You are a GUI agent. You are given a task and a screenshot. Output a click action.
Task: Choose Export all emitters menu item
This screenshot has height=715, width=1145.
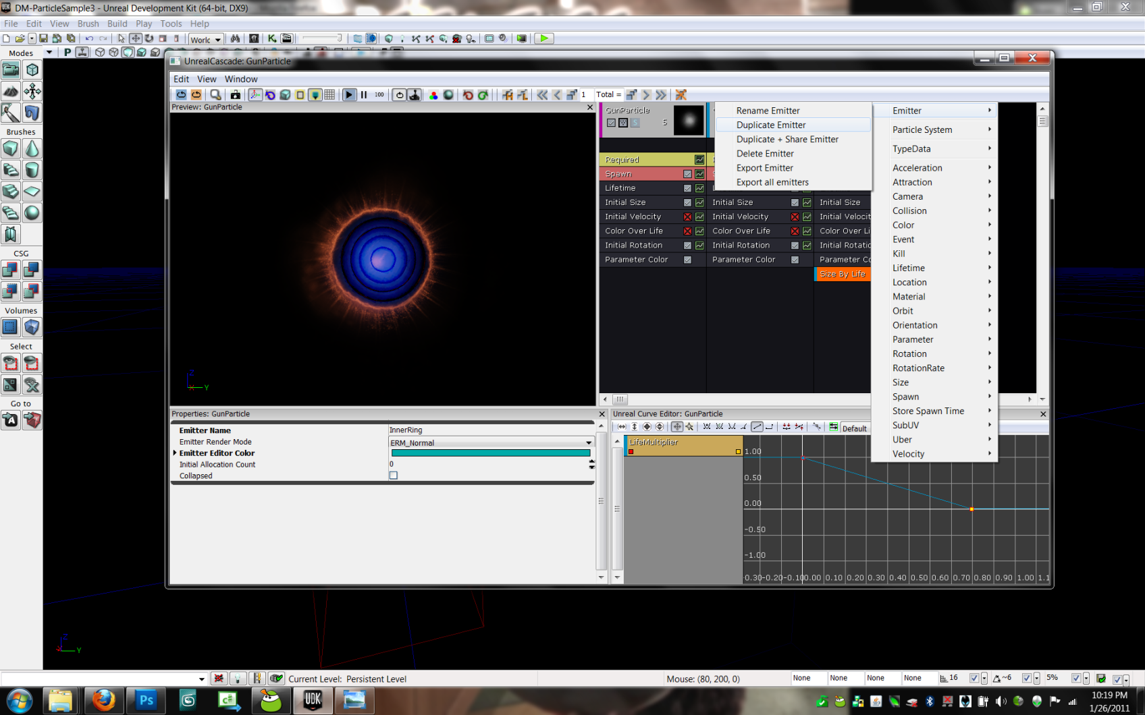click(x=793, y=182)
